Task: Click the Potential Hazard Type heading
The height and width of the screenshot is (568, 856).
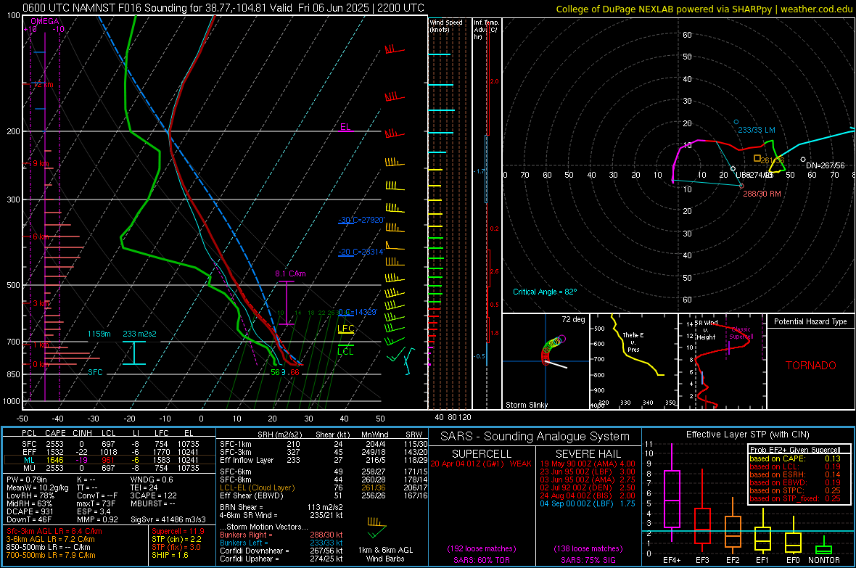Action: click(810, 321)
